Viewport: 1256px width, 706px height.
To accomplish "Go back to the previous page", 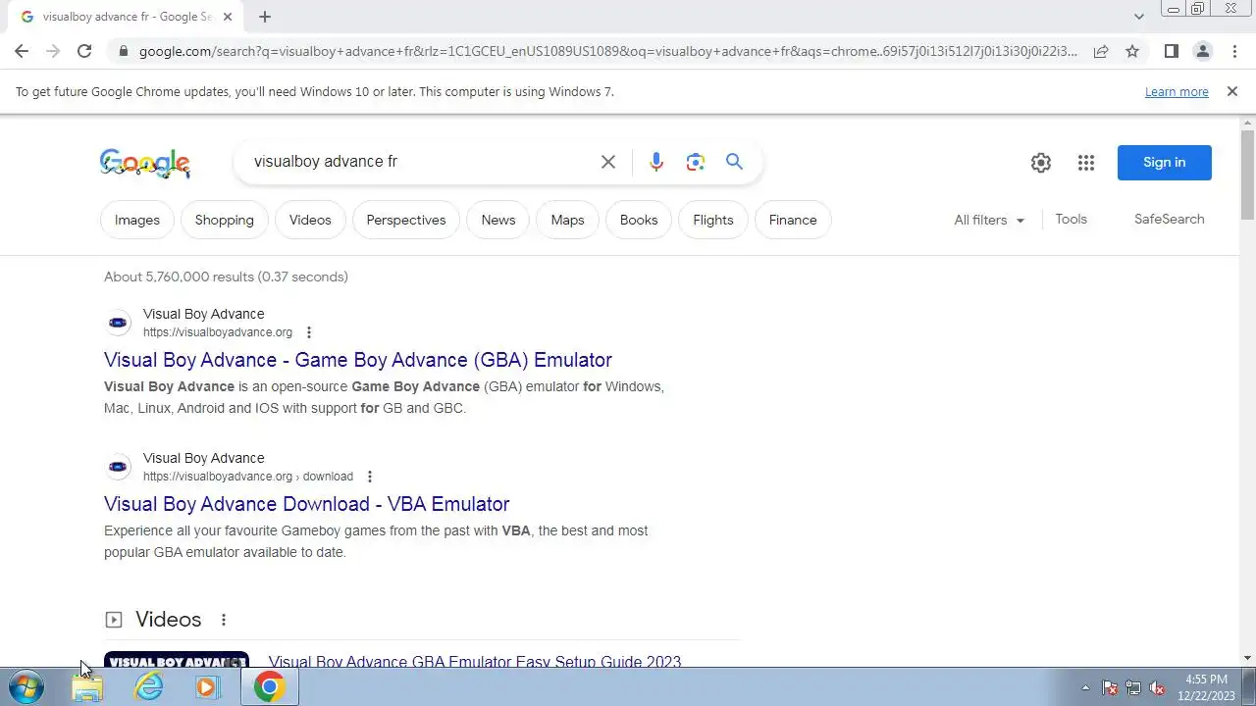I will [x=22, y=51].
